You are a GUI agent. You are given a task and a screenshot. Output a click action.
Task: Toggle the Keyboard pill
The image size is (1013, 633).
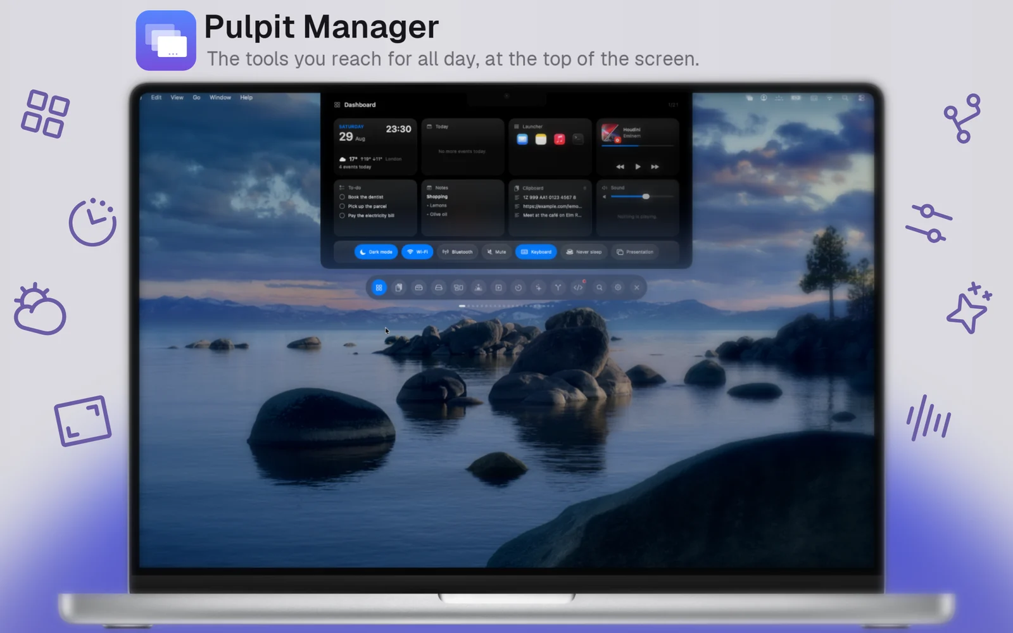[x=536, y=252]
